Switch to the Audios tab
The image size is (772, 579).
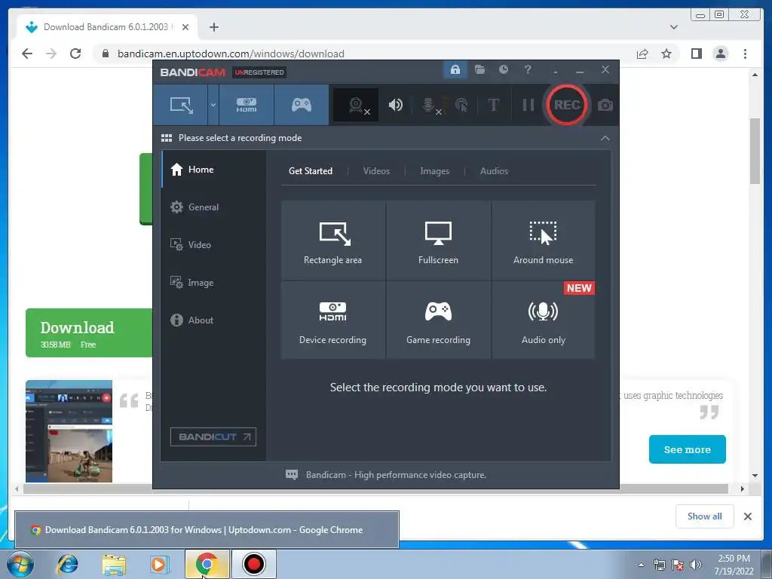coord(494,171)
